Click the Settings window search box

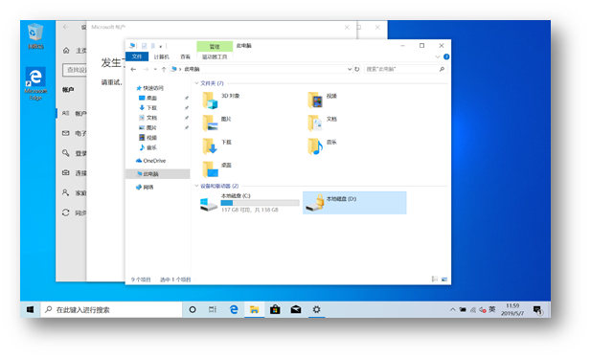pos(75,70)
